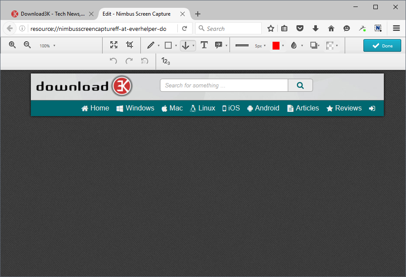The image size is (406, 277).
Task: Click the numbering 123 tool
Action: (x=166, y=61)
